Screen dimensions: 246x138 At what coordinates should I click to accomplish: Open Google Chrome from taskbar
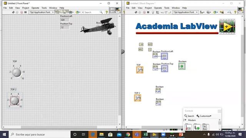(x=128, y=135)
